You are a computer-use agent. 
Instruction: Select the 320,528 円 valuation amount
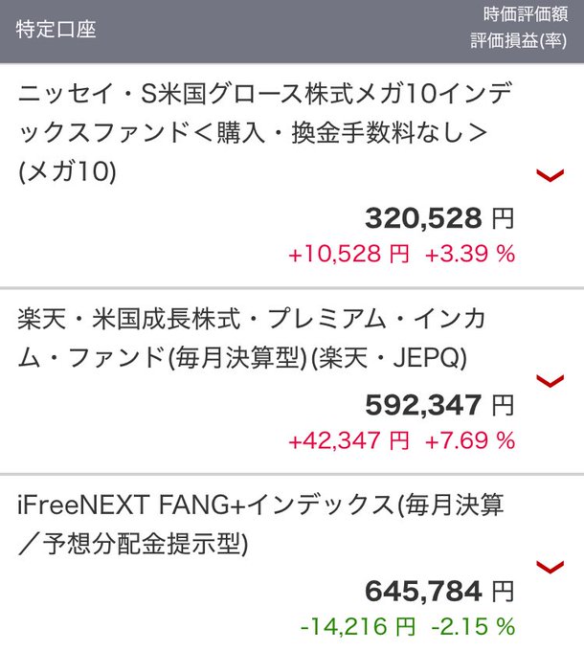click(438, 218)
